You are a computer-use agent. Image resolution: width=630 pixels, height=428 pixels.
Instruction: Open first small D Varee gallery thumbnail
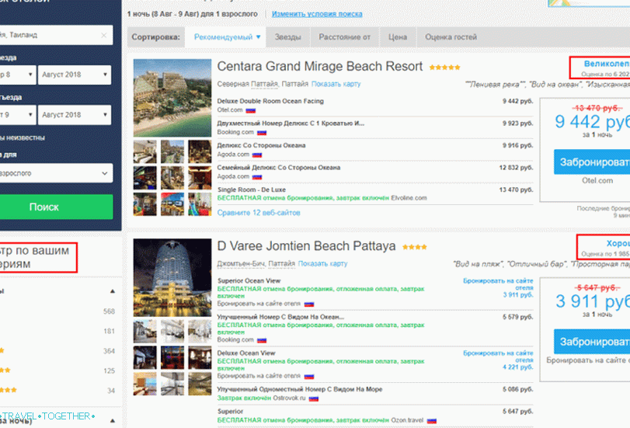pyautogui.click(x=145, y=331)
